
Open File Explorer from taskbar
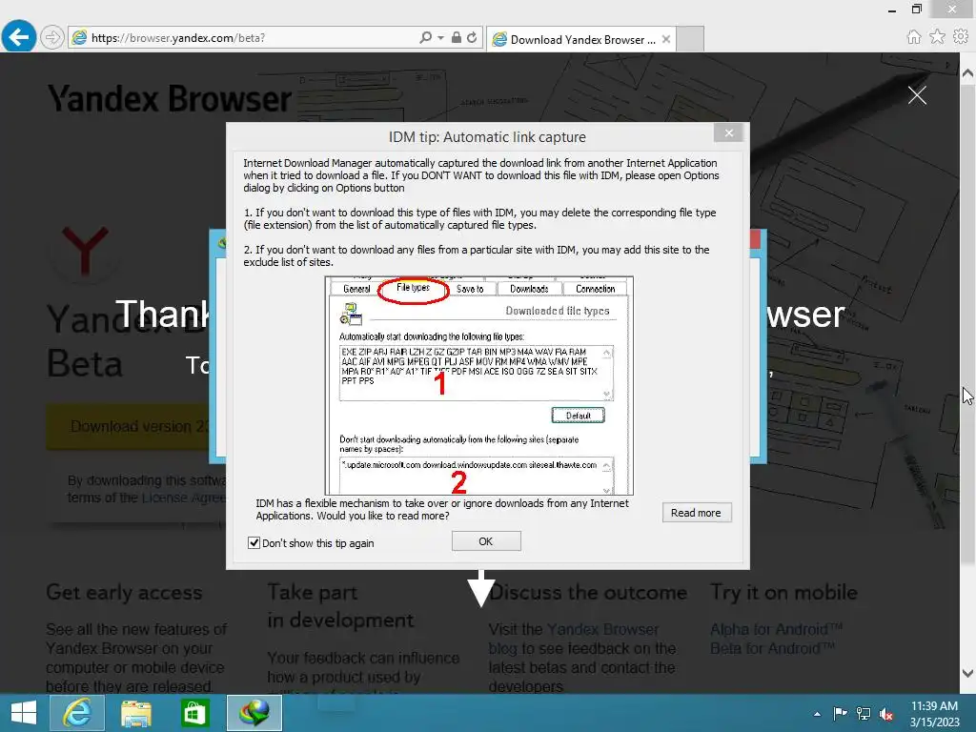[135, 713]
